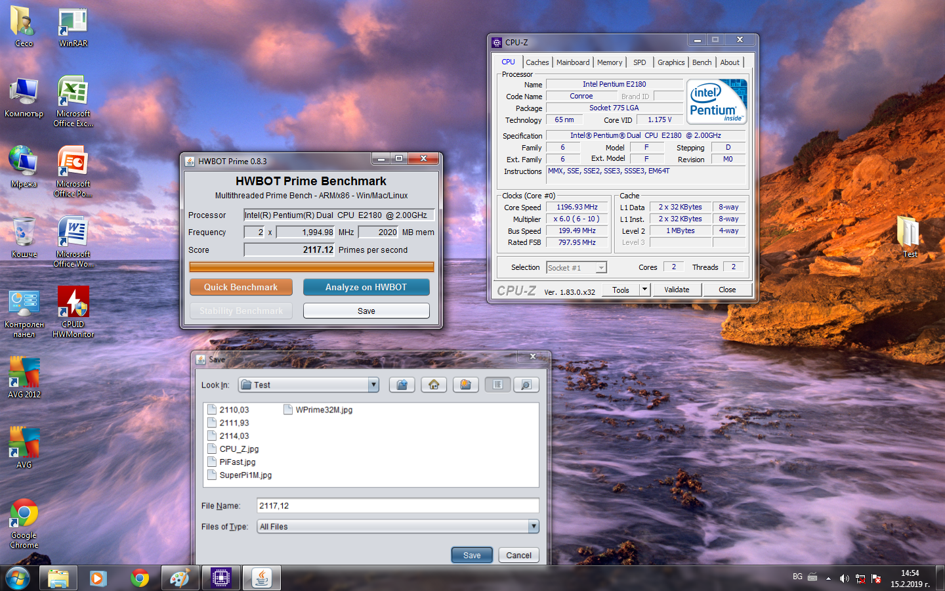
Task: Click Analyze on HWBOT button
Action: [366, 287]
